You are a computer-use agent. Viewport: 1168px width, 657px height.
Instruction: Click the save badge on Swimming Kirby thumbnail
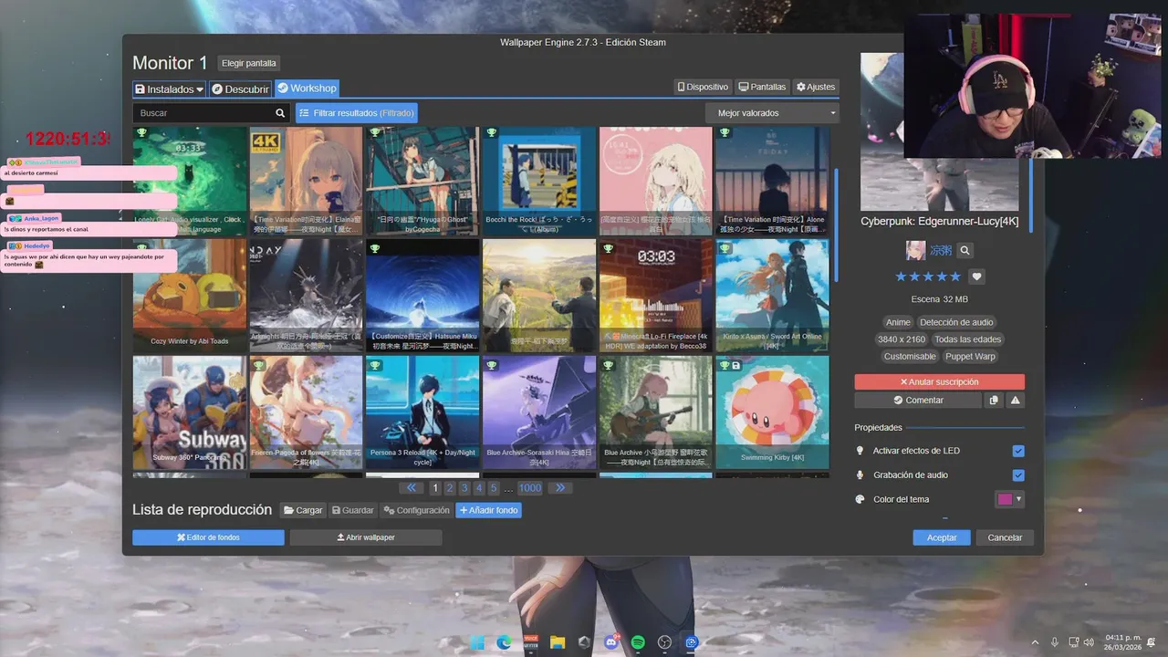[736, 365]
